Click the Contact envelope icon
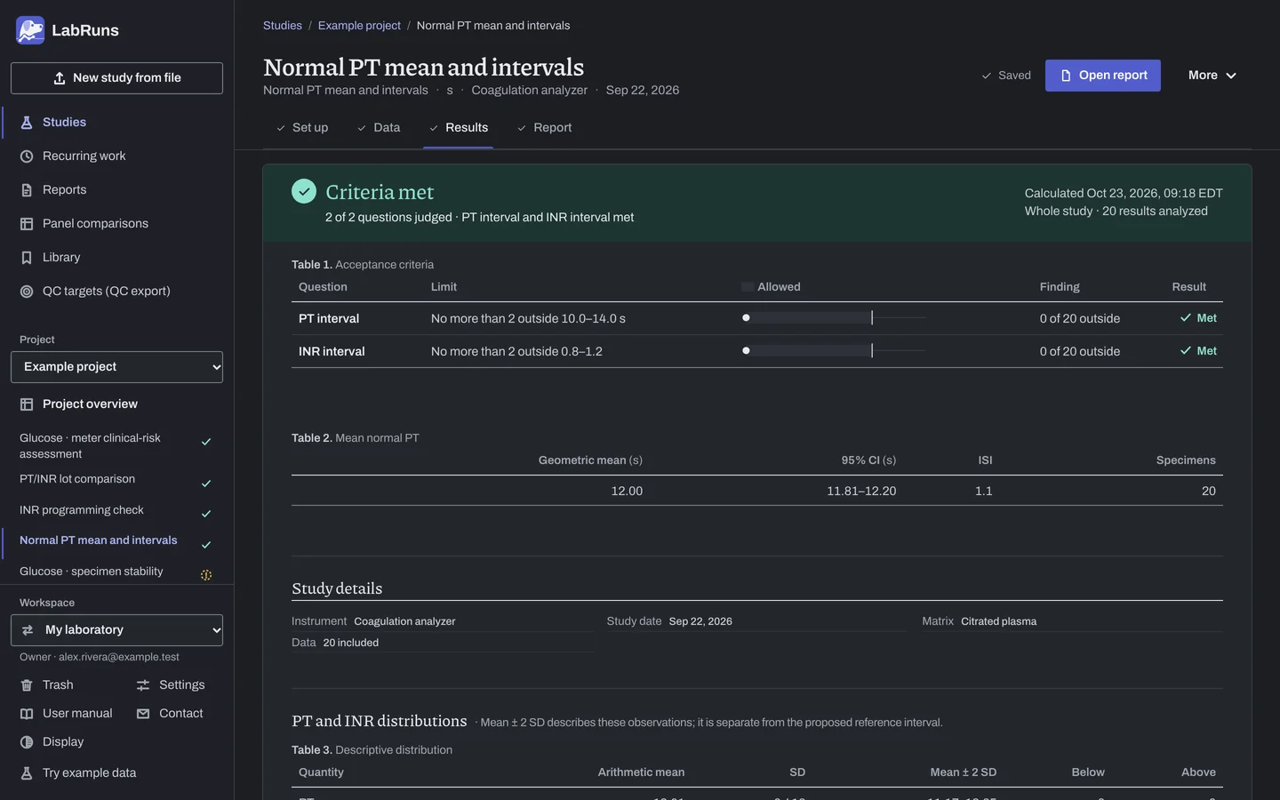The width and height of the screenshot is (1280, 800). (x=143, y=714)
